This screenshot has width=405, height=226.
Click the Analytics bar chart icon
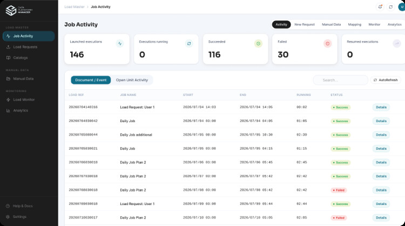(8, 110)
